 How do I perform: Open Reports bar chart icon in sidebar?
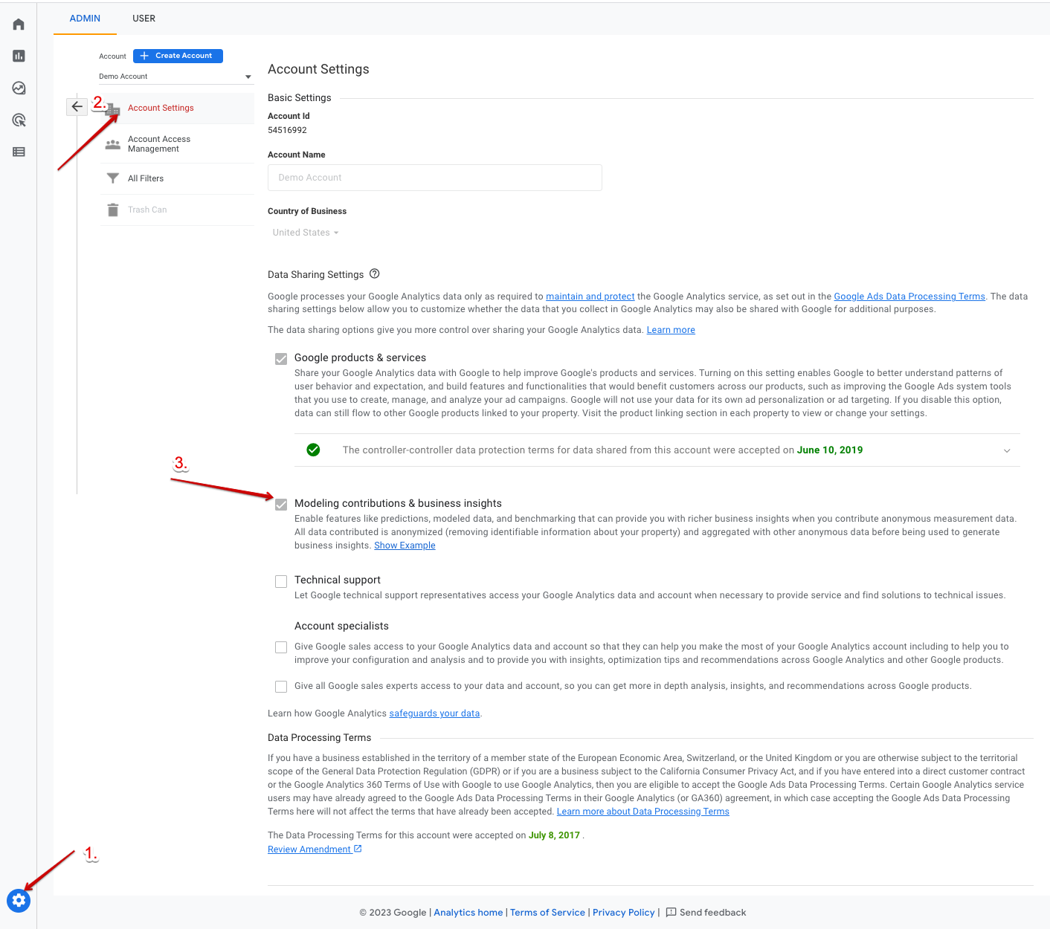click(19, 56)
